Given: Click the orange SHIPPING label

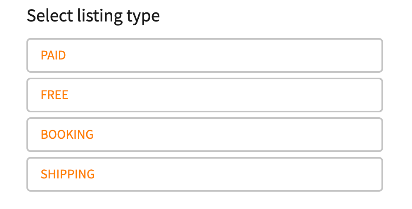Looking at the screenshot, I should point(68,174).
